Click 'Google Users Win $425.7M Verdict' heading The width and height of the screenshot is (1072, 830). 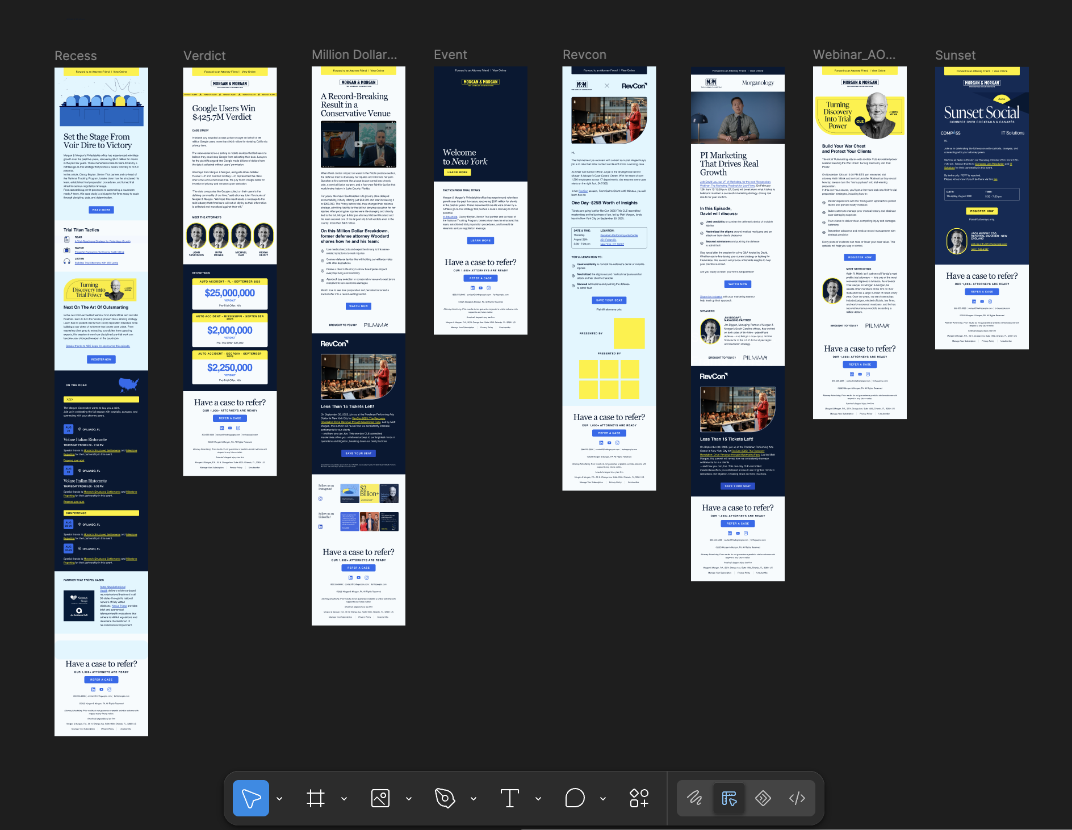coord(224,112)
